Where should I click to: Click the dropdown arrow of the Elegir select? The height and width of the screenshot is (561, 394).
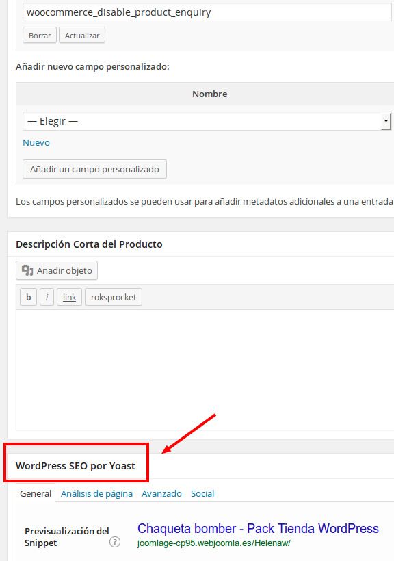[x=386, y=121]
